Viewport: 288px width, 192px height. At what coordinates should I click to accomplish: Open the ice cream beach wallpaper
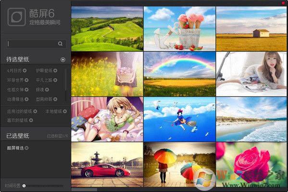point(179,29)
